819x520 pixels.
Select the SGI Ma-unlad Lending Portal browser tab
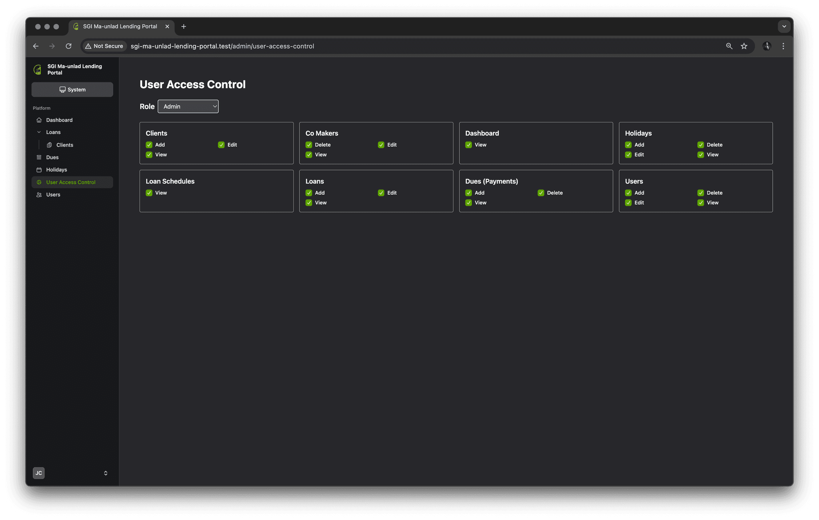[122, 26]
